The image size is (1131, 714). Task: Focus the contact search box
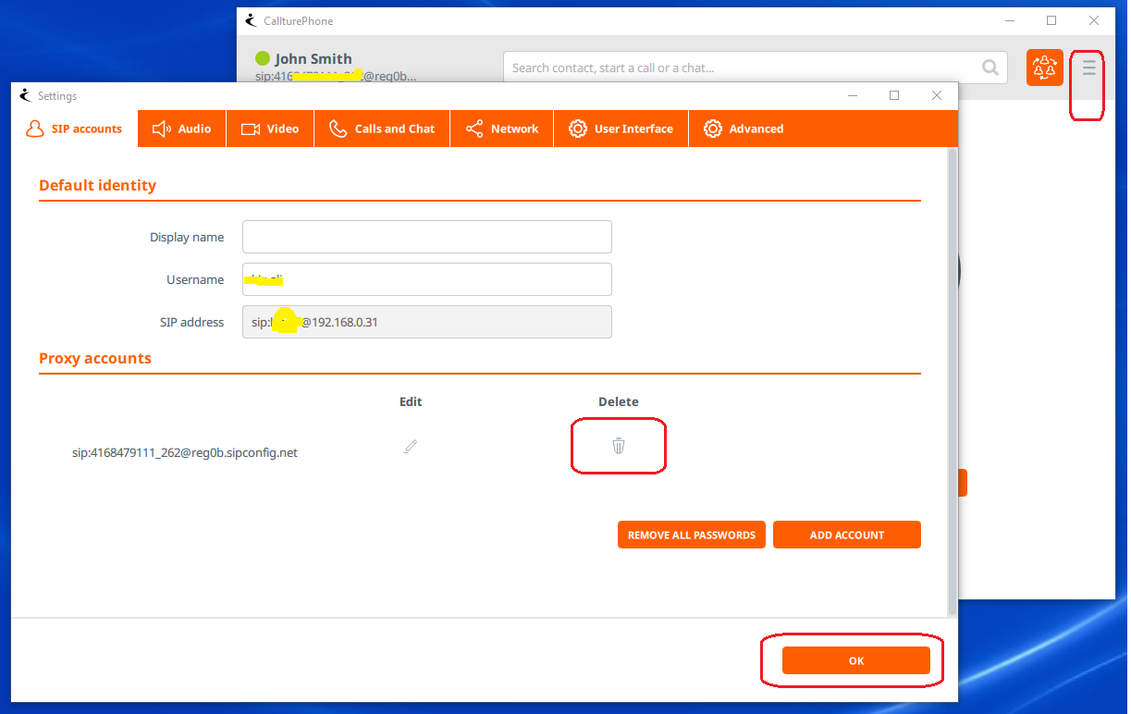[740, 68]
